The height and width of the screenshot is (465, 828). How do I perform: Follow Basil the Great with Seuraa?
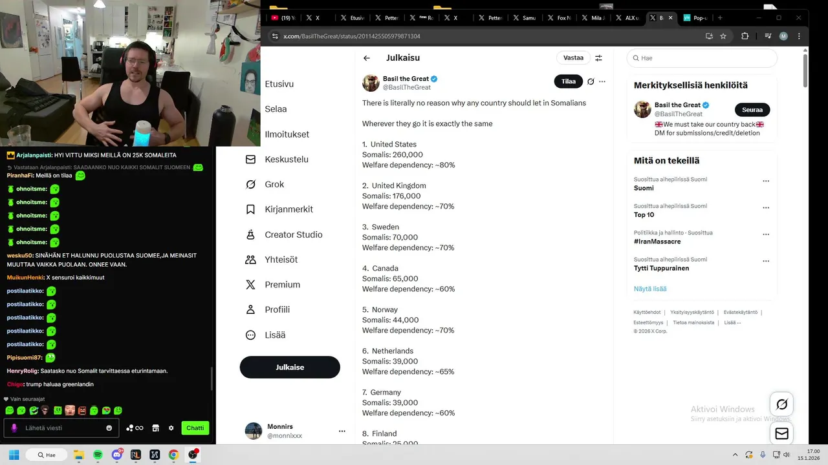(752, 110)
